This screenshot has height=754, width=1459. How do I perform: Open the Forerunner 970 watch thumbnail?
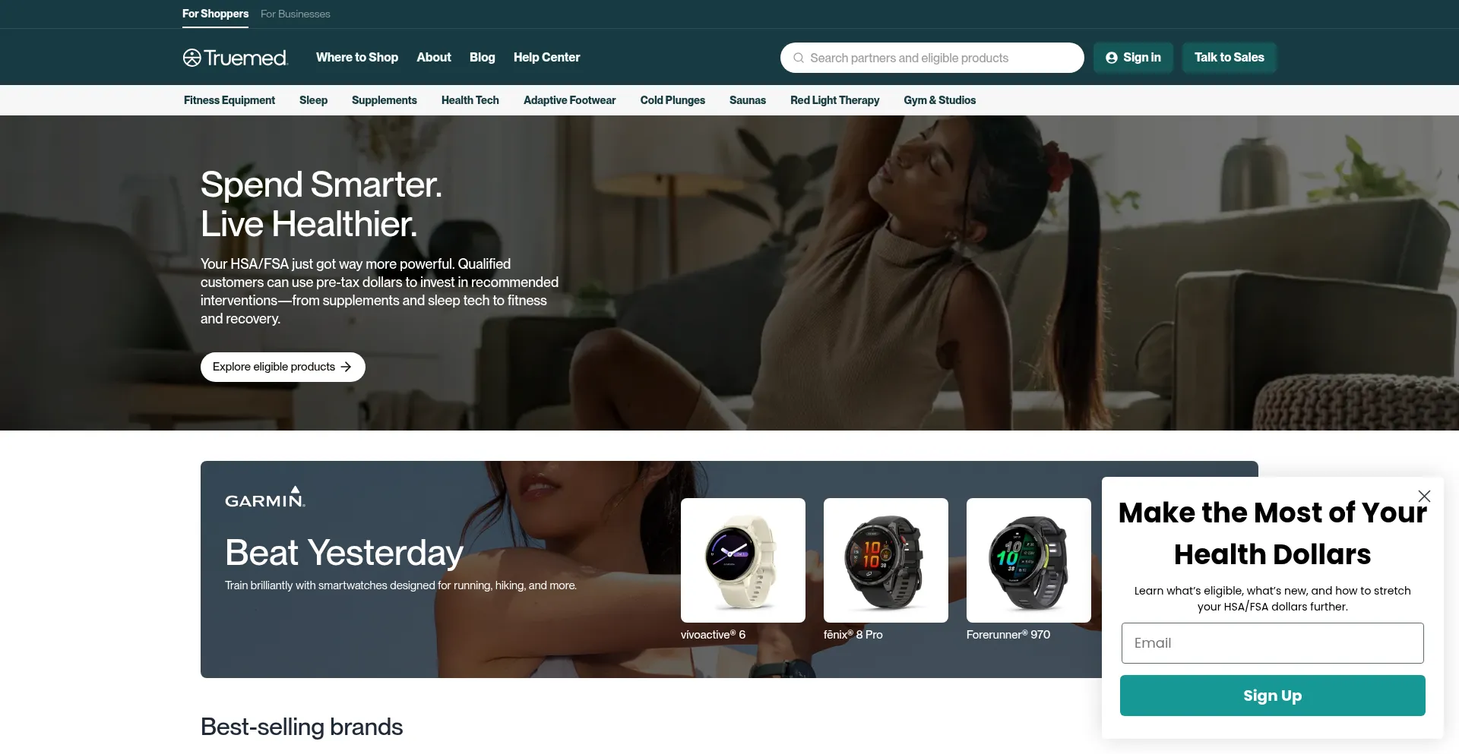click(x=1029, y=560)
